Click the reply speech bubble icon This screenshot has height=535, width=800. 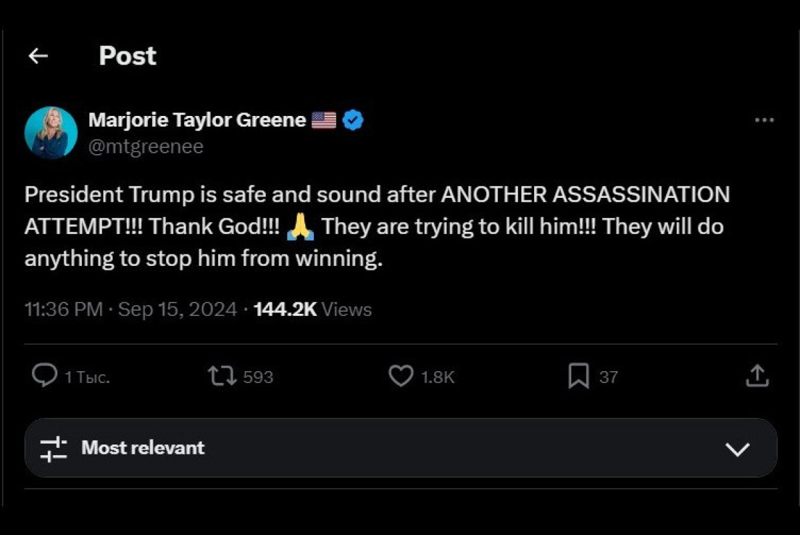45,376
